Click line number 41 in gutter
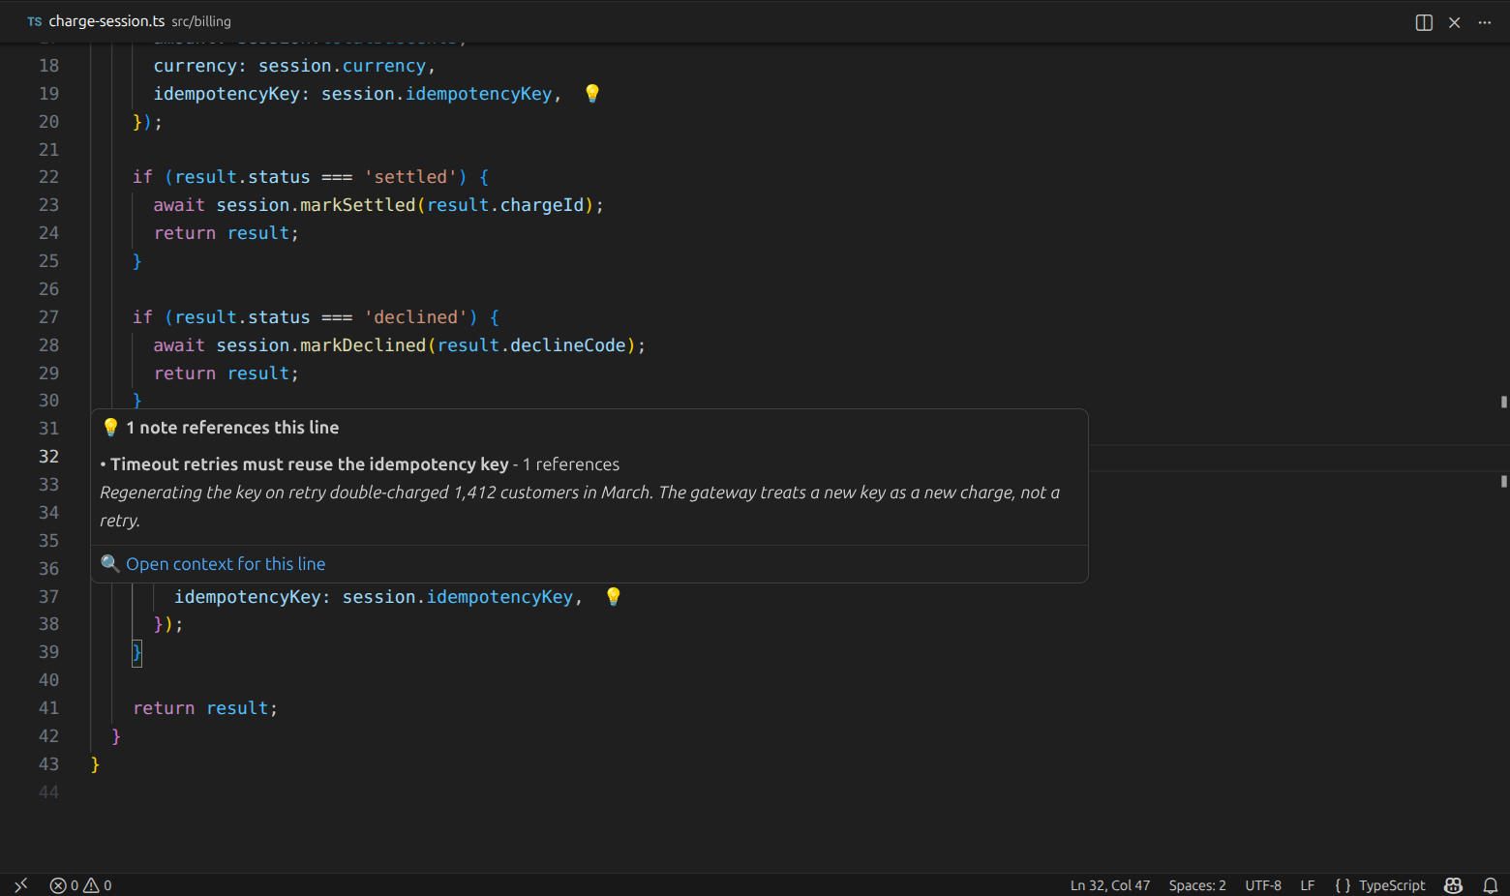Image resolution: width=1510 pixels, height=896 pixels. click(48, 708)
